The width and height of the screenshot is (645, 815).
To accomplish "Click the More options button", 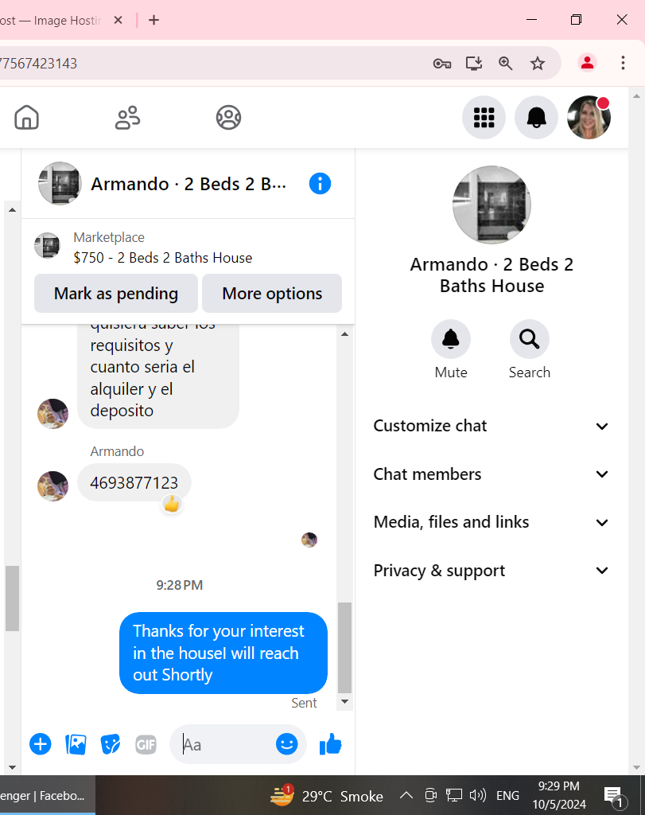I will 272,293.
